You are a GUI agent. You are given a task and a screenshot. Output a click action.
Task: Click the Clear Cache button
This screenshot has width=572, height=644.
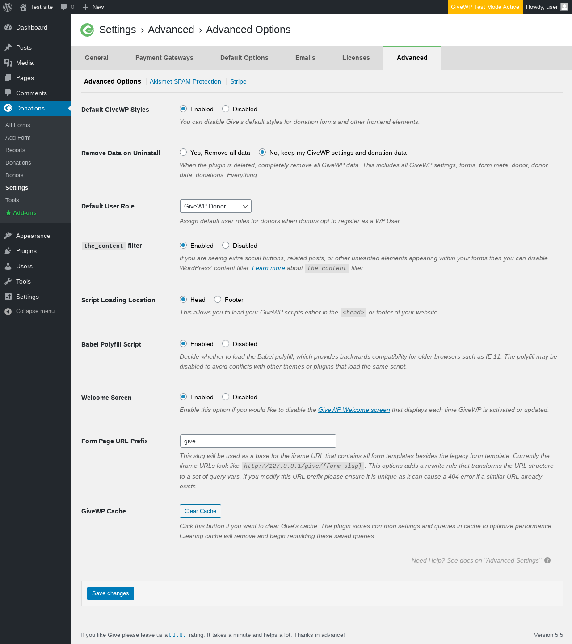200,511
